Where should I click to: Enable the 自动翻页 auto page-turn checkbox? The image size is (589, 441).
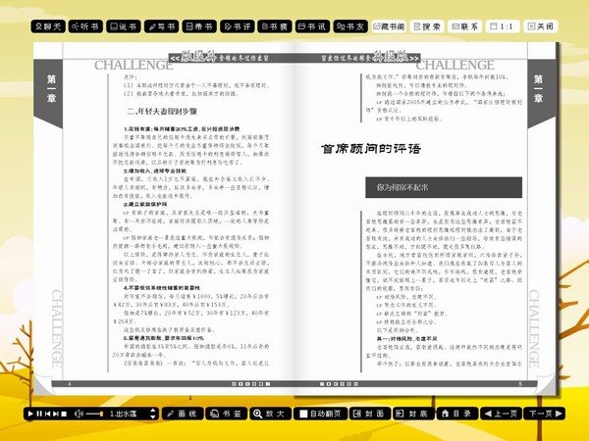tap(303, 414)
